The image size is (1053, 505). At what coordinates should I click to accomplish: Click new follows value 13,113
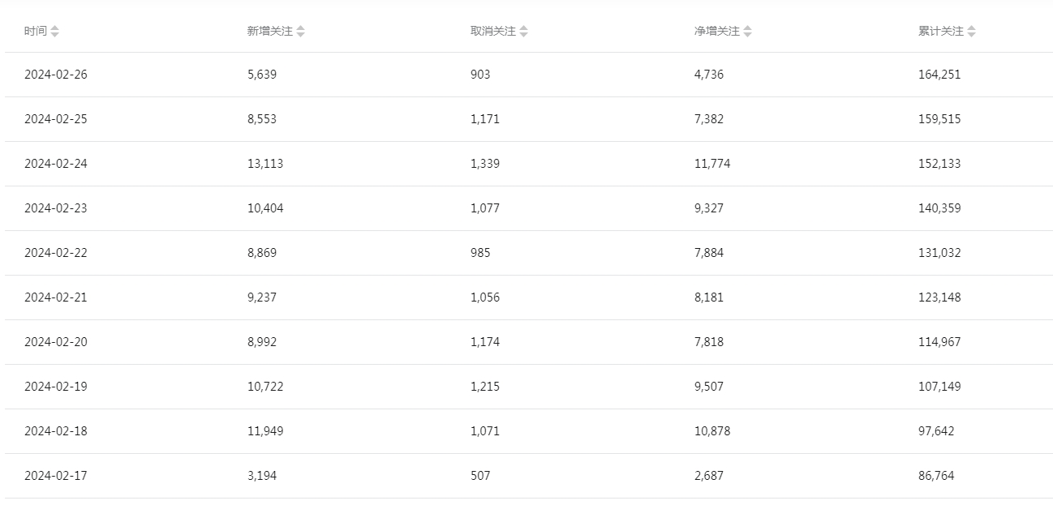pos(265,164)
